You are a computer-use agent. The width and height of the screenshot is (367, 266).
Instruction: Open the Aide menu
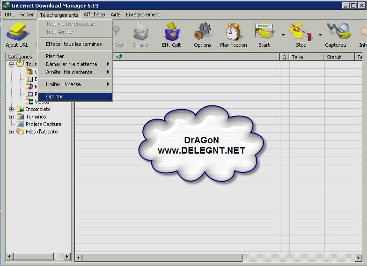pos(116,15)
